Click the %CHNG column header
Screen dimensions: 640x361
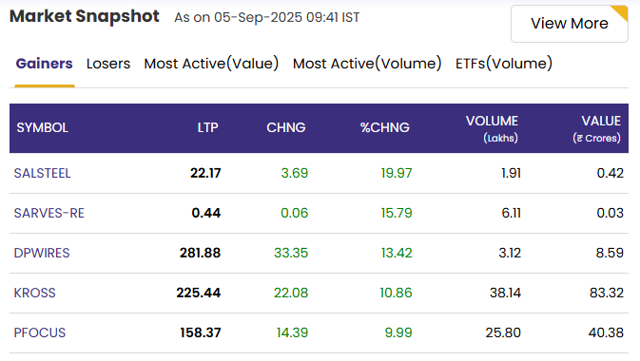point(384,127)
